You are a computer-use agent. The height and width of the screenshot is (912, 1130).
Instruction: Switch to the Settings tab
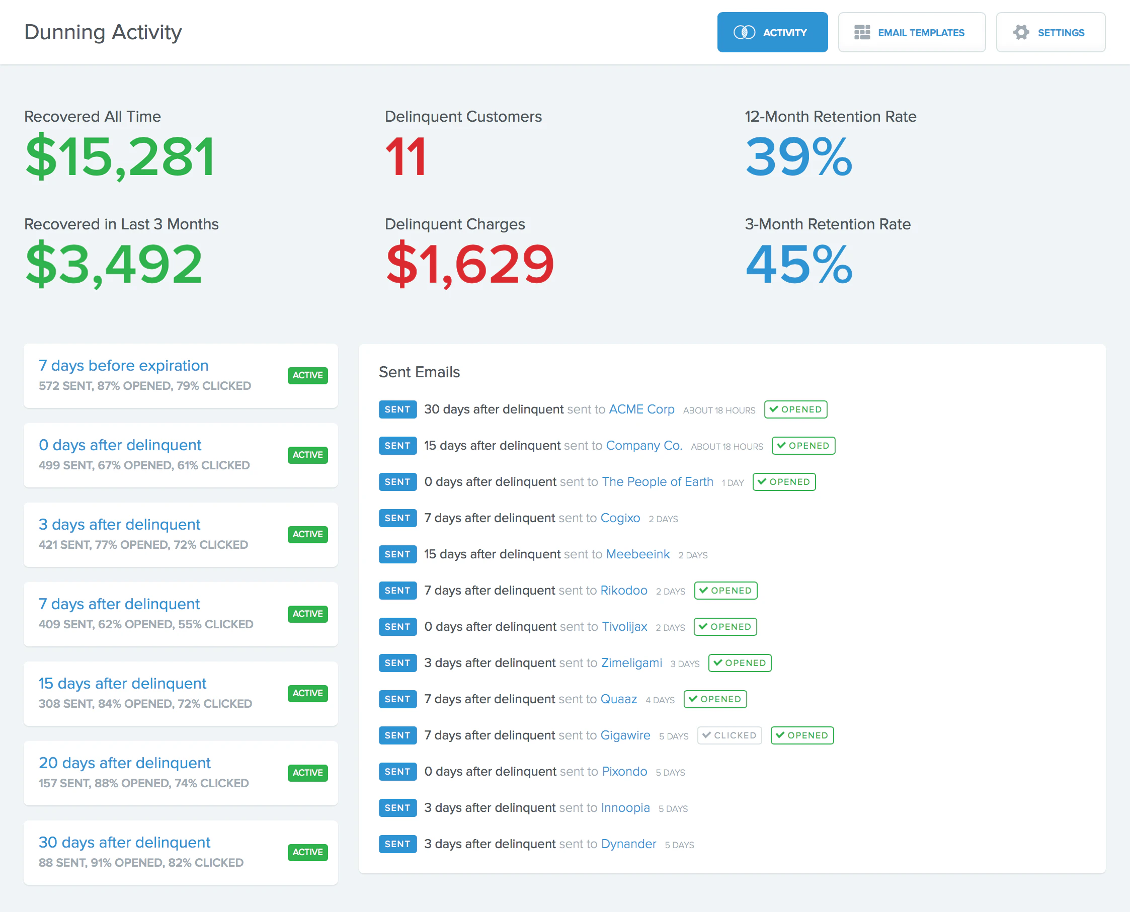pos(1050,33)
